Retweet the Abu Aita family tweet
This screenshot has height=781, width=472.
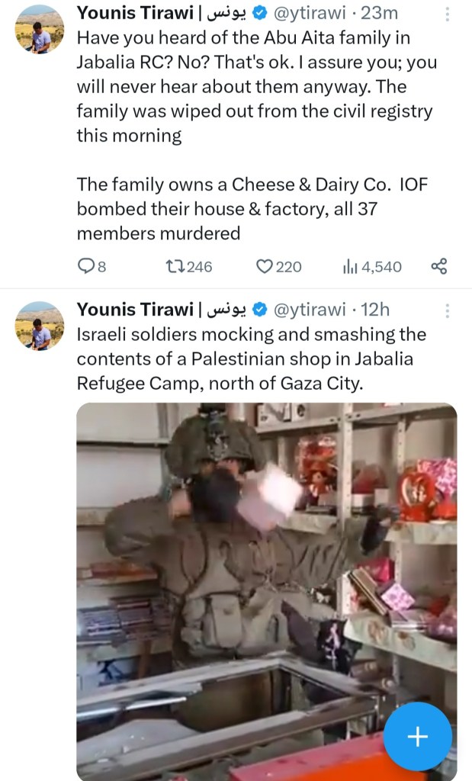(174, 266)
